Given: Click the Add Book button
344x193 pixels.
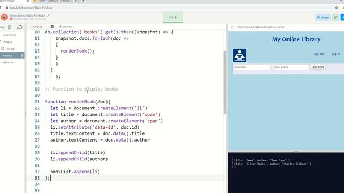Looking at the screenshot, I should pos(318,67).
